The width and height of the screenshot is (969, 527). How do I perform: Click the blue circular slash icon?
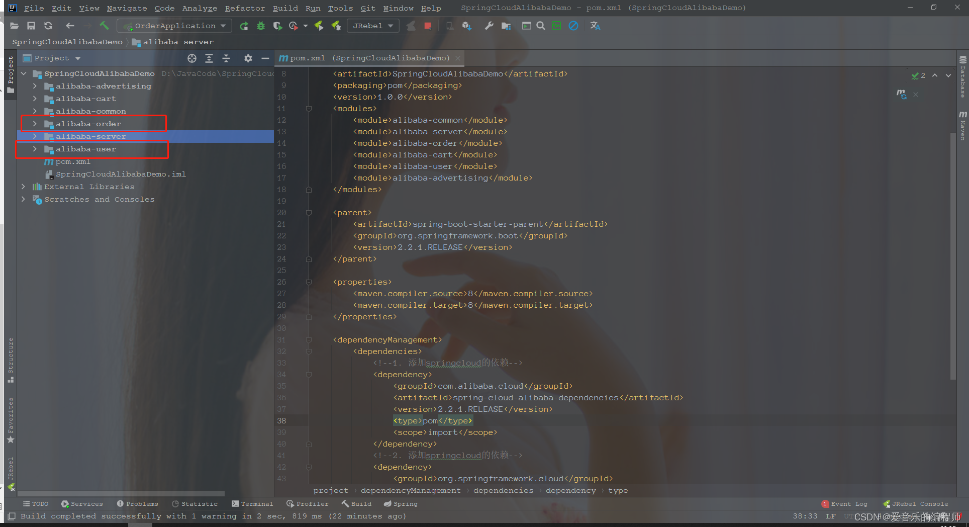coord(573,26)
